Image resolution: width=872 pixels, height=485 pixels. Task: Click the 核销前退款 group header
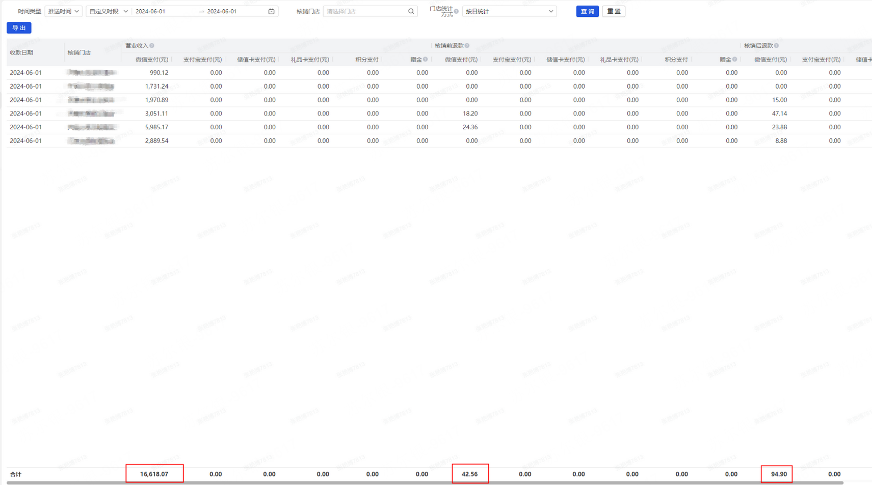pos(449,46)
